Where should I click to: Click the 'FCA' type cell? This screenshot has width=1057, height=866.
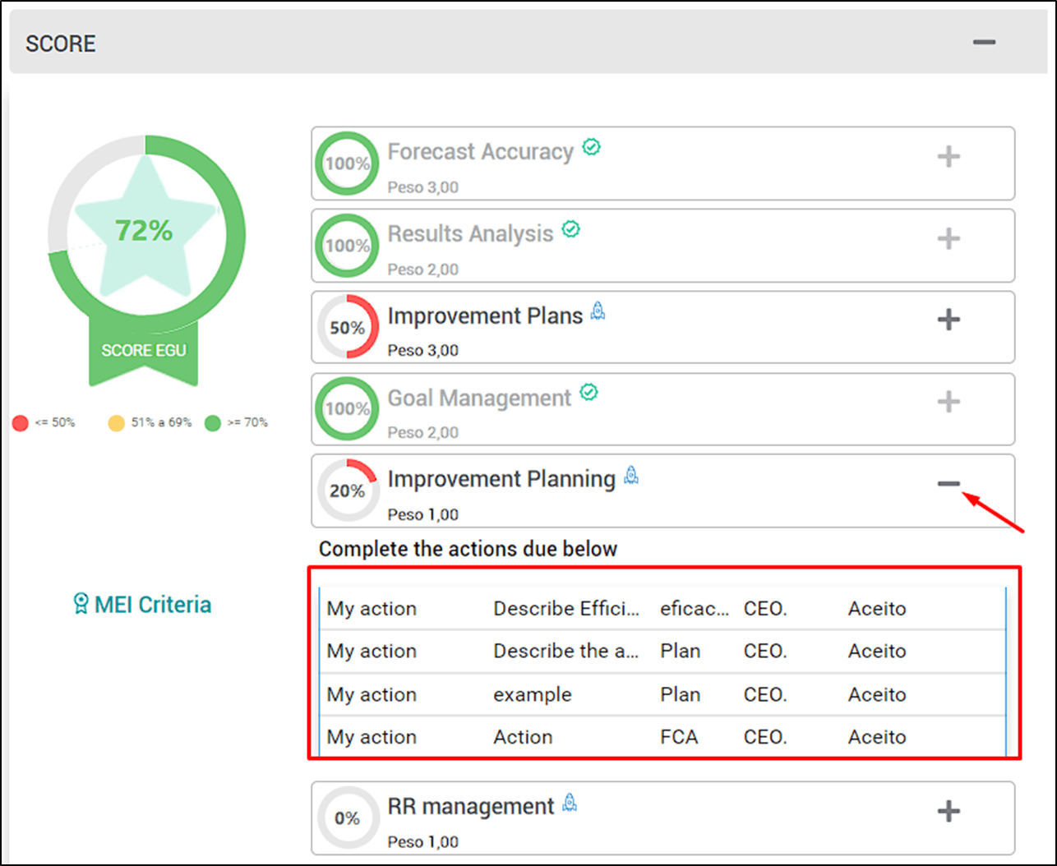(x=679, y=737)
